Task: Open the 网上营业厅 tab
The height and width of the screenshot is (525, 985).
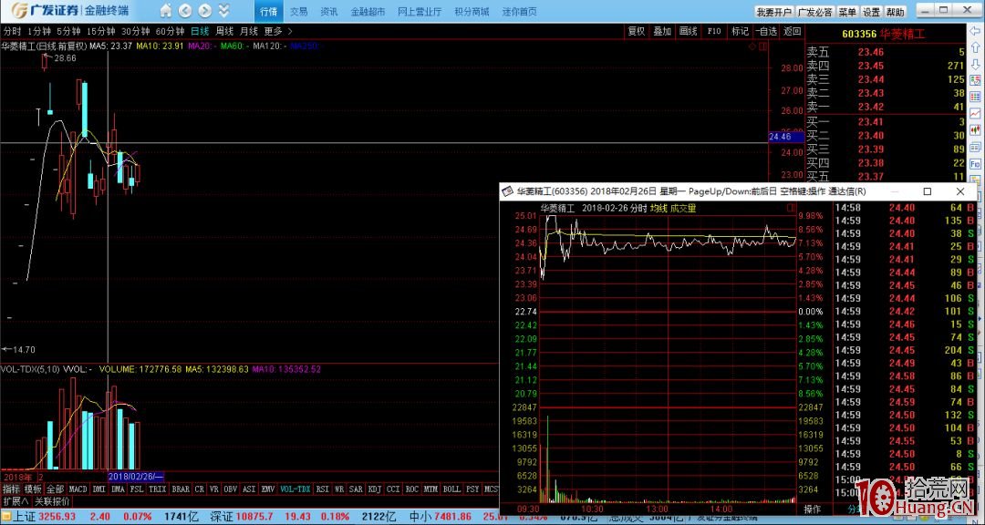Action: point(420,11)
